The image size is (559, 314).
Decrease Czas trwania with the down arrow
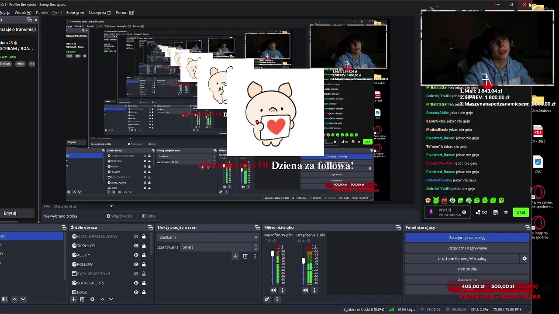(x=256, y=249)
